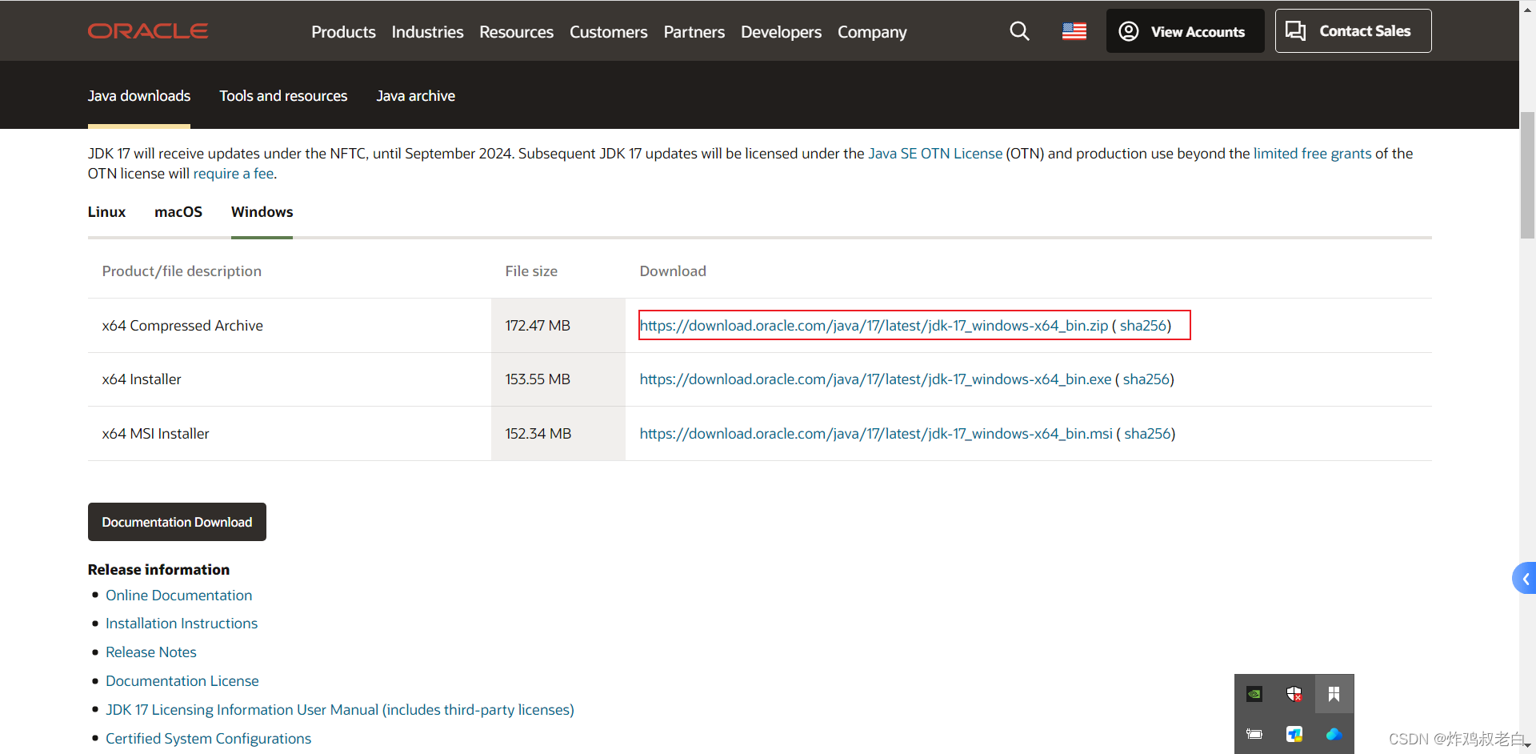Open the site search magnifier
Image resolution: width=1536 pixels, height=754 pixels.
click(1019, 31)
